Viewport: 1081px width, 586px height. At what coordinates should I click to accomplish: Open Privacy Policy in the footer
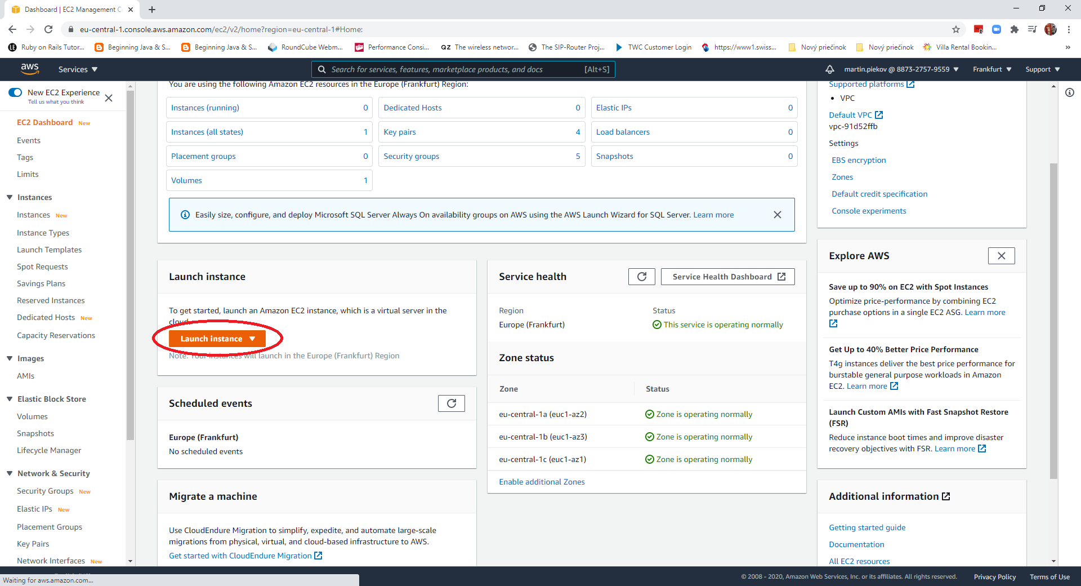(x=994, y=577)
